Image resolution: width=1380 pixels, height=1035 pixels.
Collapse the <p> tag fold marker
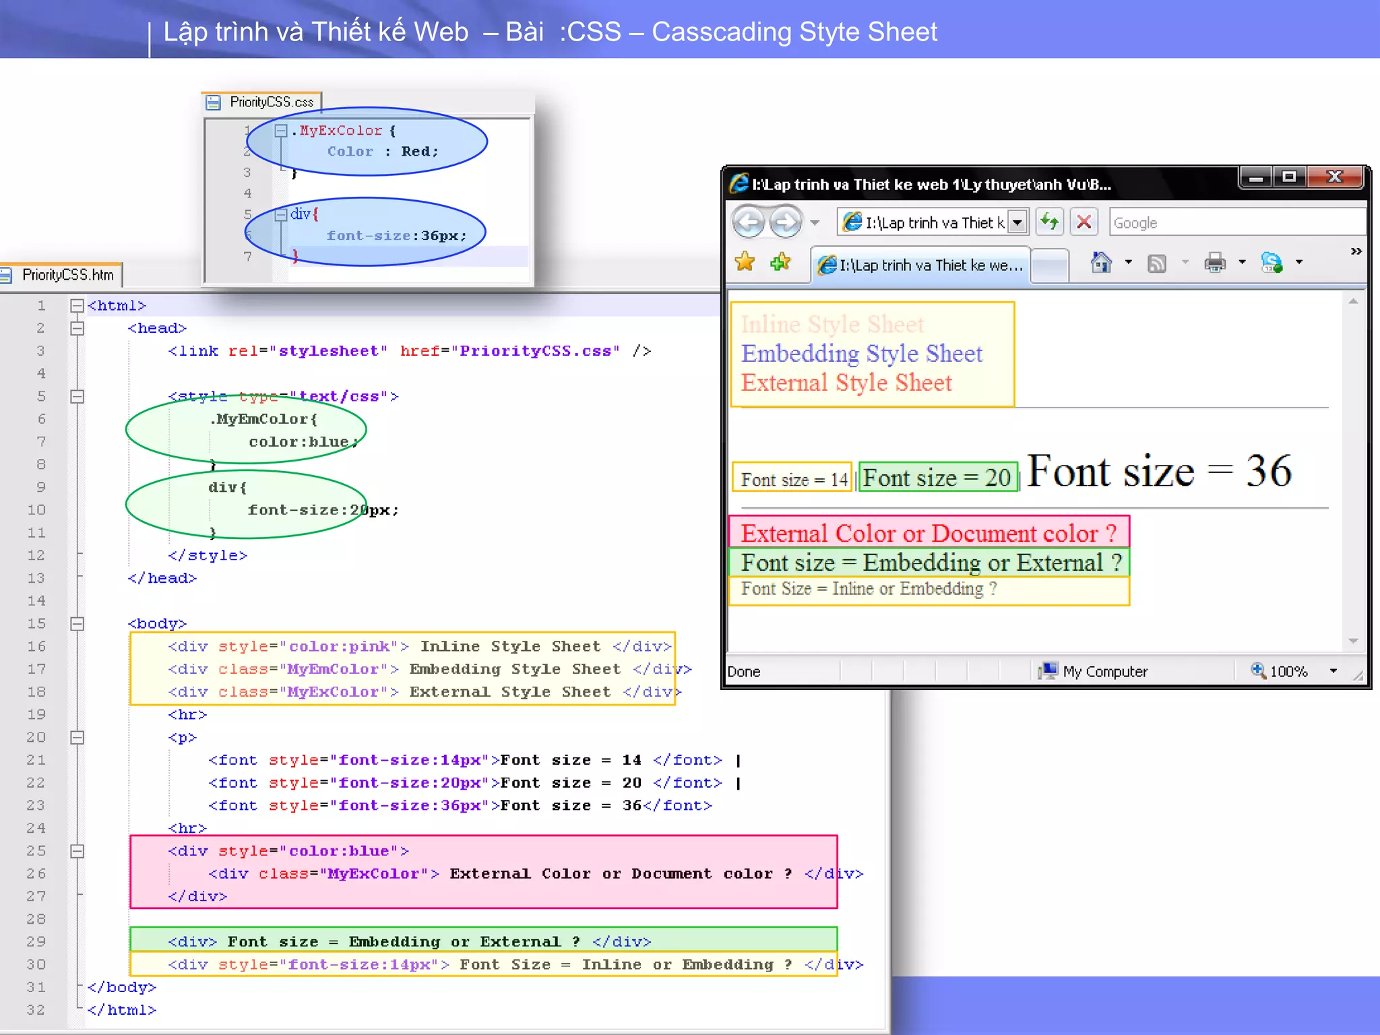pos(77,737)
